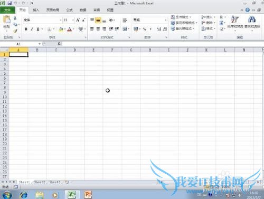264x199 pixels.
Task: Click the Fill down icon
Action: click(221, 23)
